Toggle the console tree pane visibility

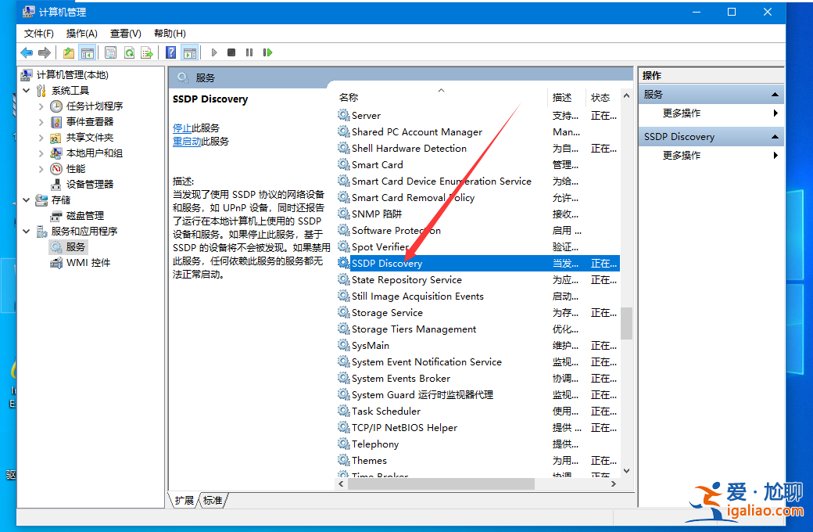pos(89,52)
